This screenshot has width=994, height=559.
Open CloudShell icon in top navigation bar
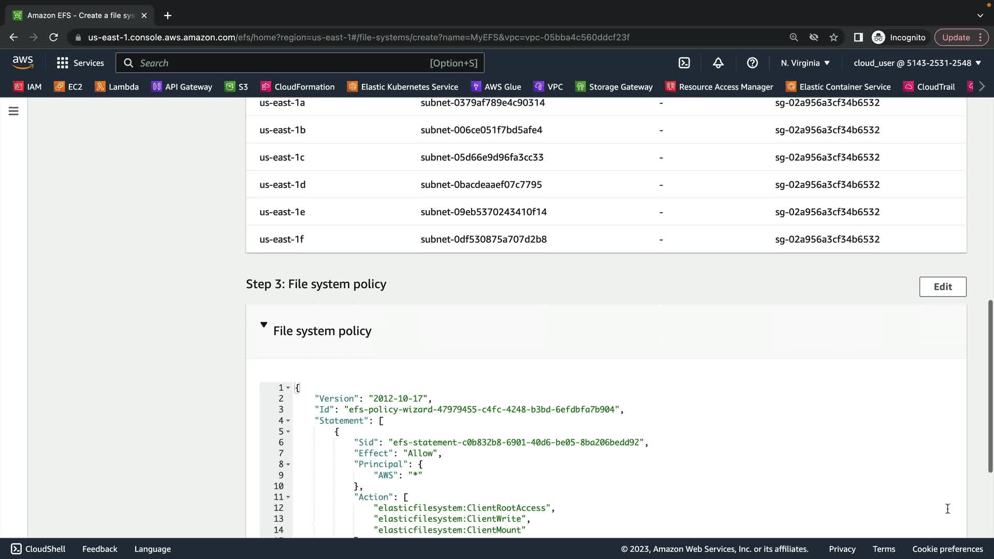(684, 63)
